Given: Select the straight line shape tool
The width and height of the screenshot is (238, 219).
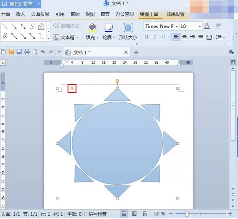Looking at the screenshot, I should pos(5,27).
